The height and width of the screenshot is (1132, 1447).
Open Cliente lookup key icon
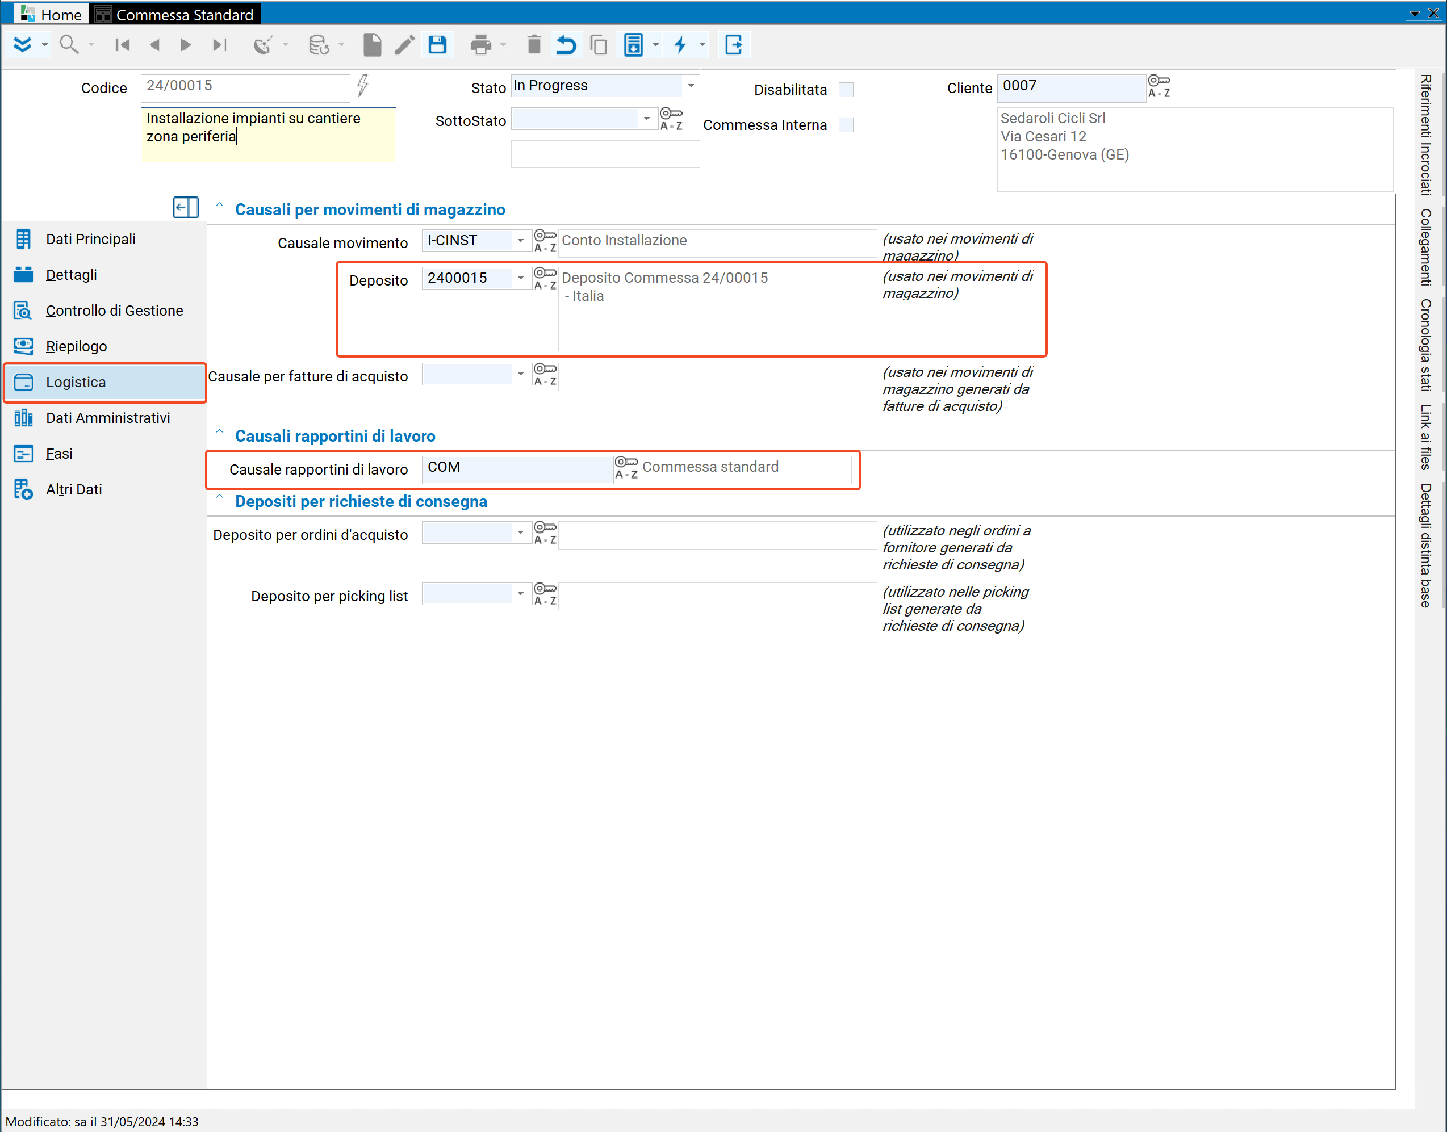(x=1159, y=86)
